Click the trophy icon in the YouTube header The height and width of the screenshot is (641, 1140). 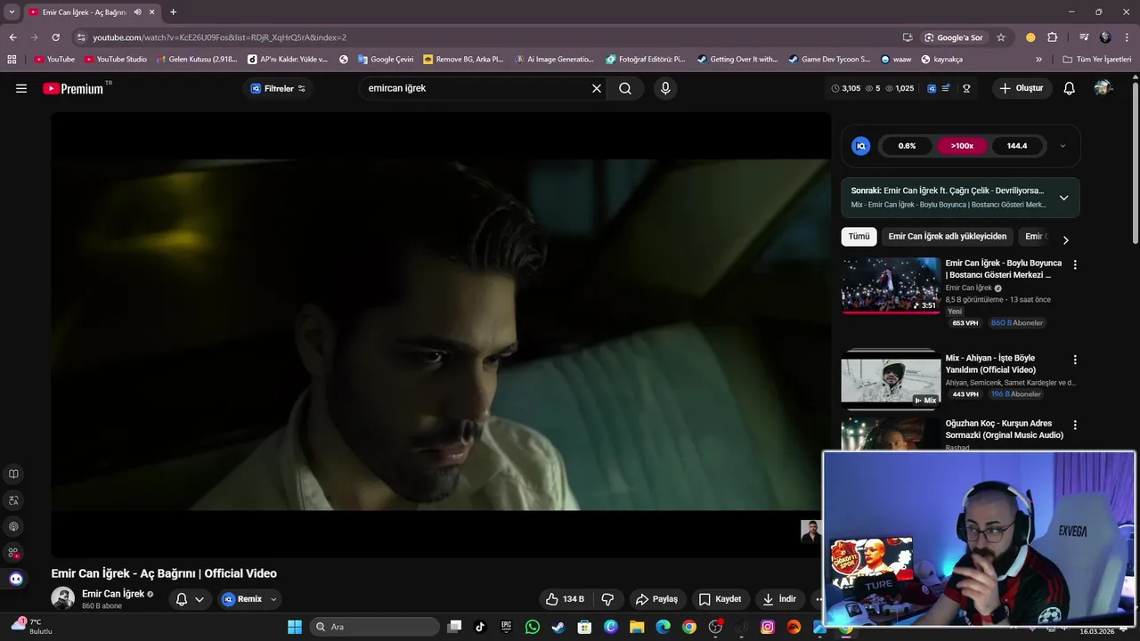point(966,88)
